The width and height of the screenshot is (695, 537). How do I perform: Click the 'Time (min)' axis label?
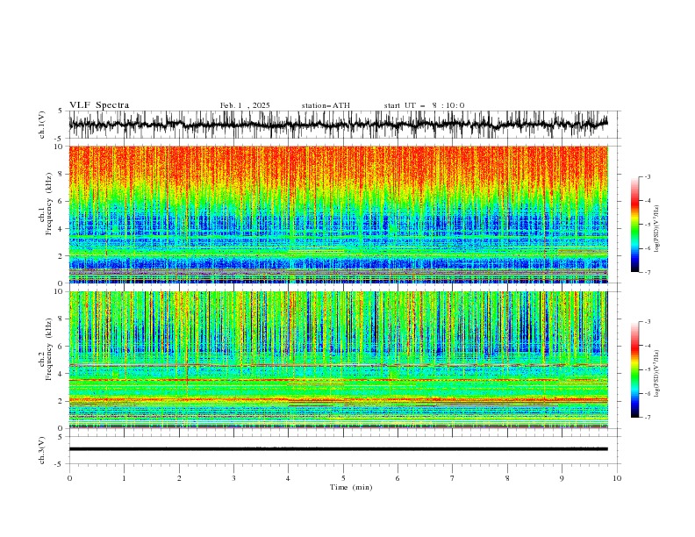pos(351,487)
